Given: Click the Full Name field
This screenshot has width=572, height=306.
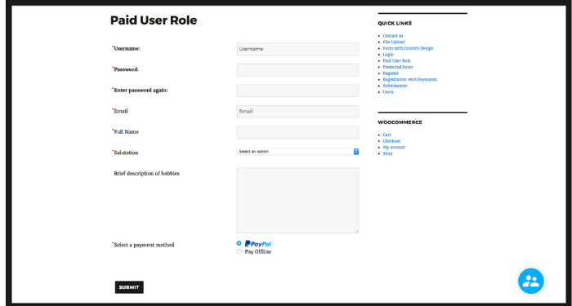Looking at the screenshot, I should [x=297, y=132].
